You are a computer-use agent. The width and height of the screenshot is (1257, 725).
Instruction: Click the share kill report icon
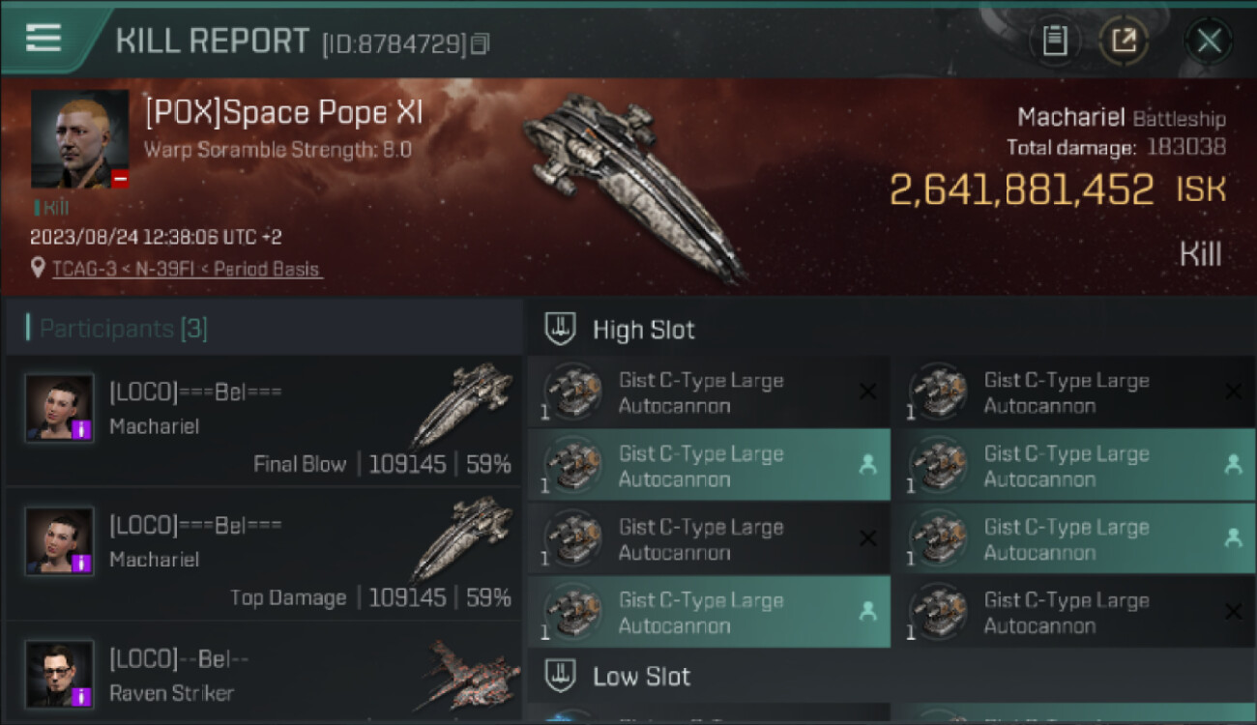[1124, 41]
